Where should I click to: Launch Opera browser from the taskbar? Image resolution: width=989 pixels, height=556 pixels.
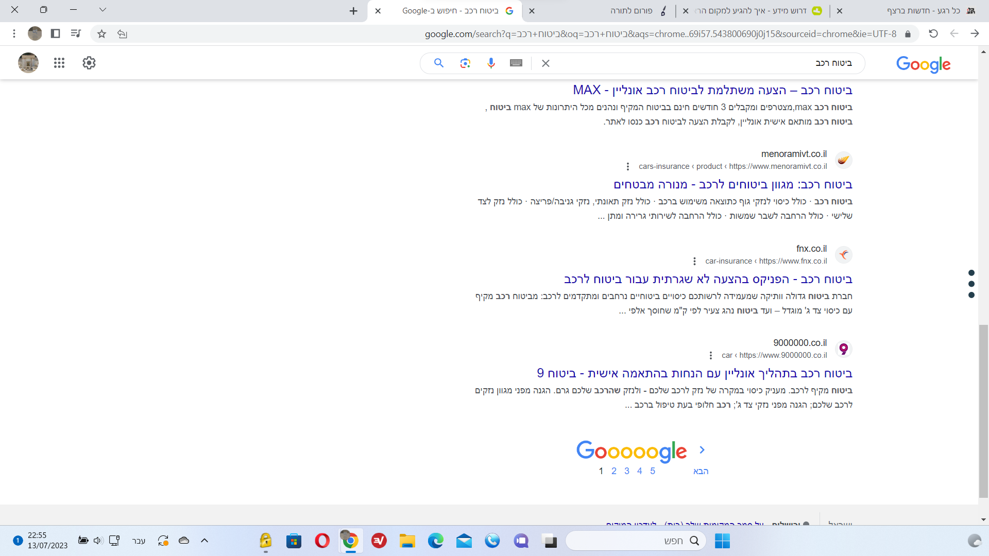tap(322, 541)
